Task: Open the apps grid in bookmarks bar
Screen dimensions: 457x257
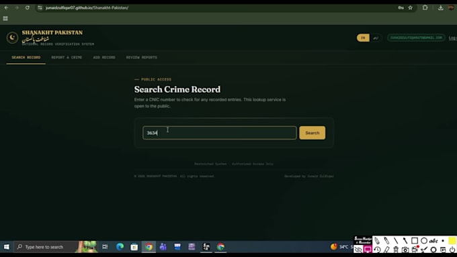Action: [5, 19]
